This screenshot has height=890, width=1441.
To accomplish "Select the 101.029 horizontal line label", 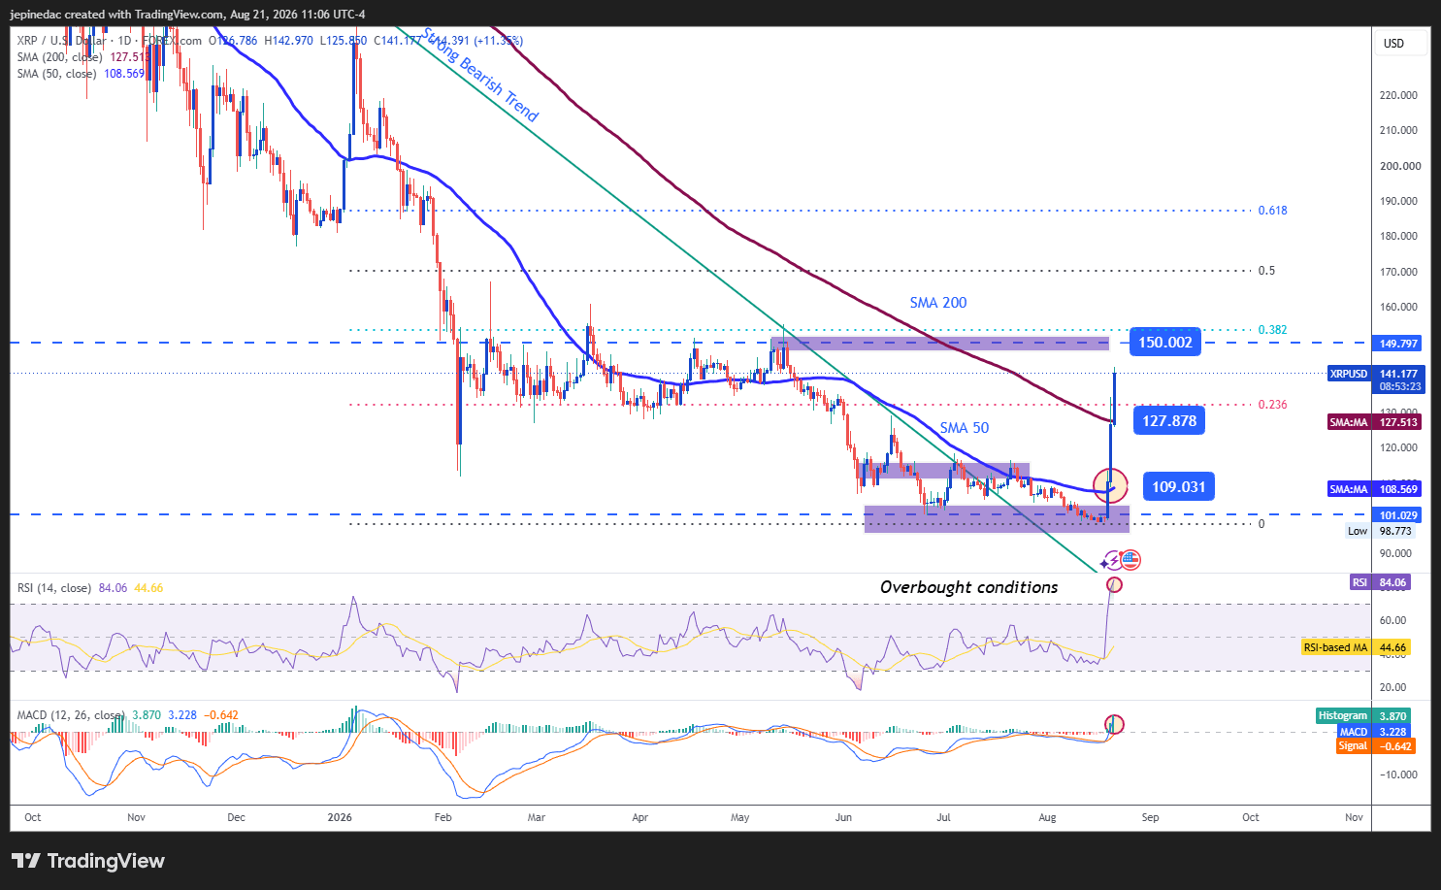I will [1398, 515].
